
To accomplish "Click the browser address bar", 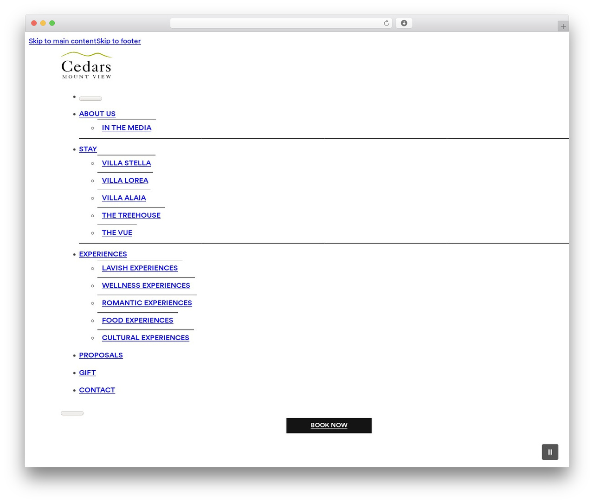I will click(x=281, y=23).
